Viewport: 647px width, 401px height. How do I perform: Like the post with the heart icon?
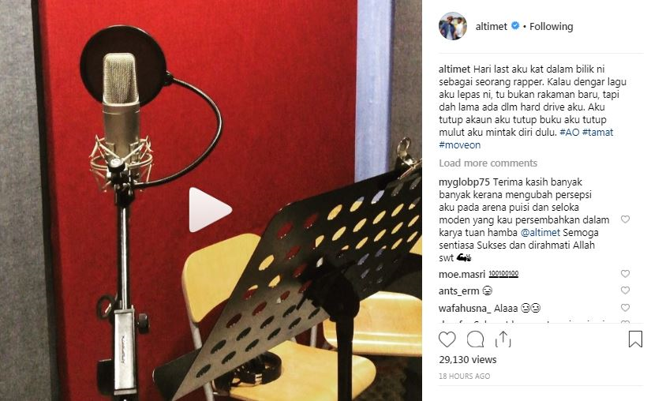coord(447,339)
